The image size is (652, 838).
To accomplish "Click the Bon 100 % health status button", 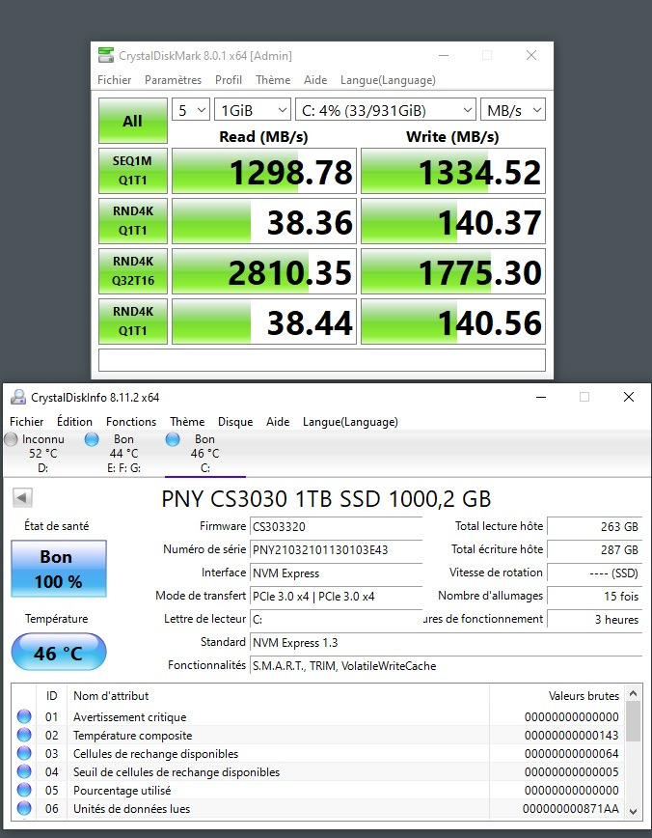I will (58, 569).
